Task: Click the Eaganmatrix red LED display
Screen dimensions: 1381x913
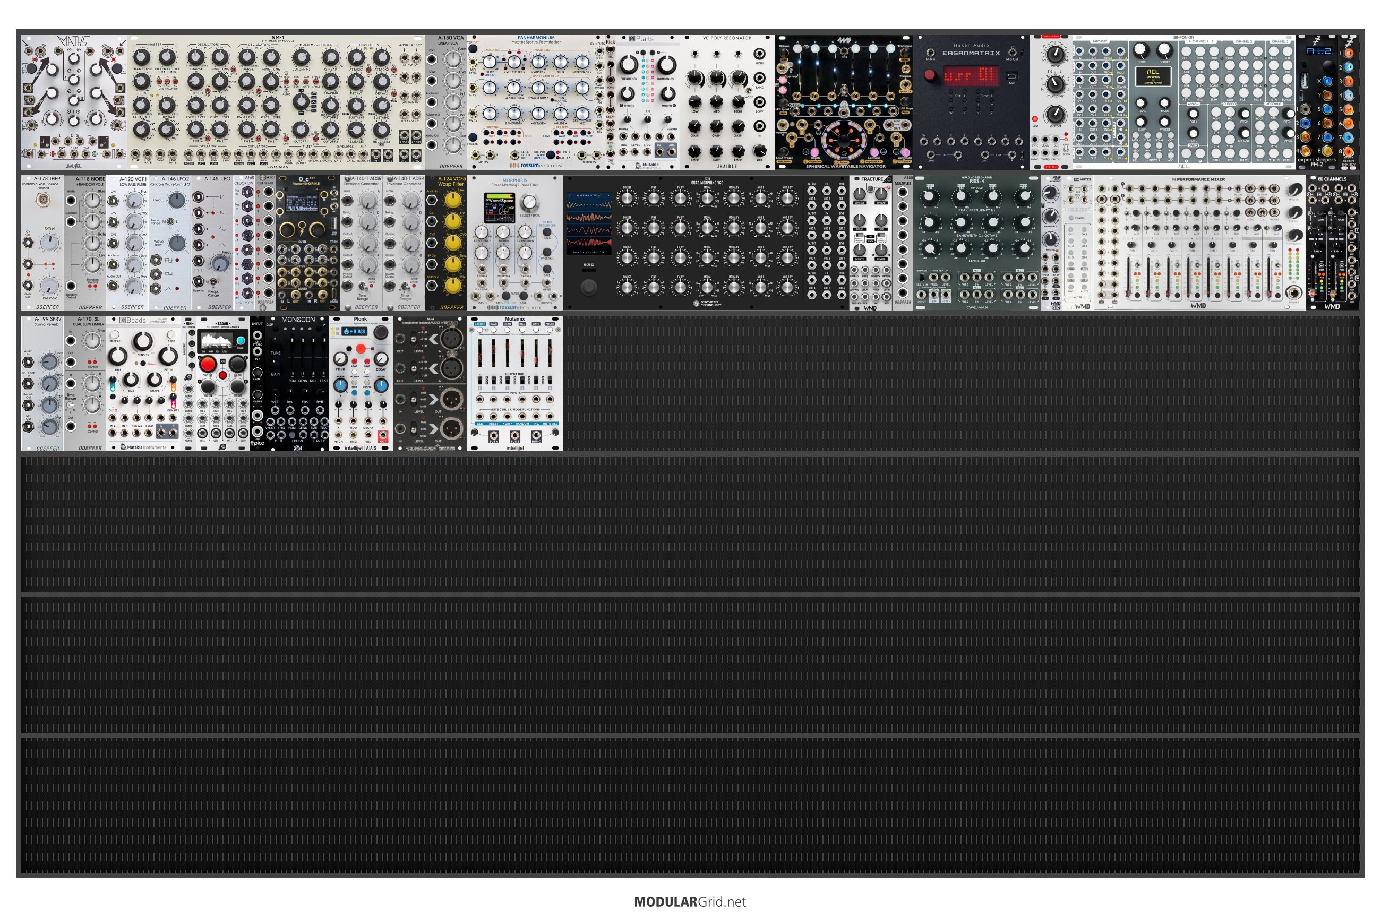Action: (970, 76)
